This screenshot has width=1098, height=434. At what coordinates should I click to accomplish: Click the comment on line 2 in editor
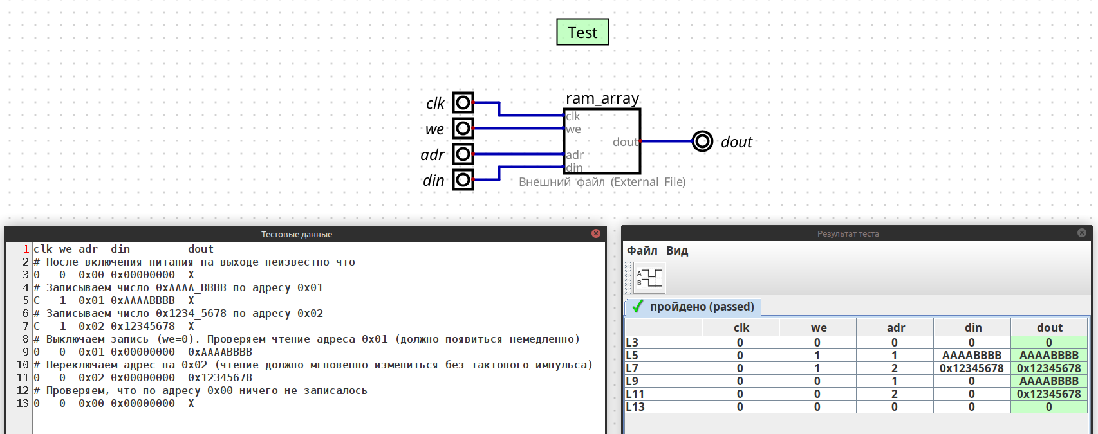click(x=194, y=262)
